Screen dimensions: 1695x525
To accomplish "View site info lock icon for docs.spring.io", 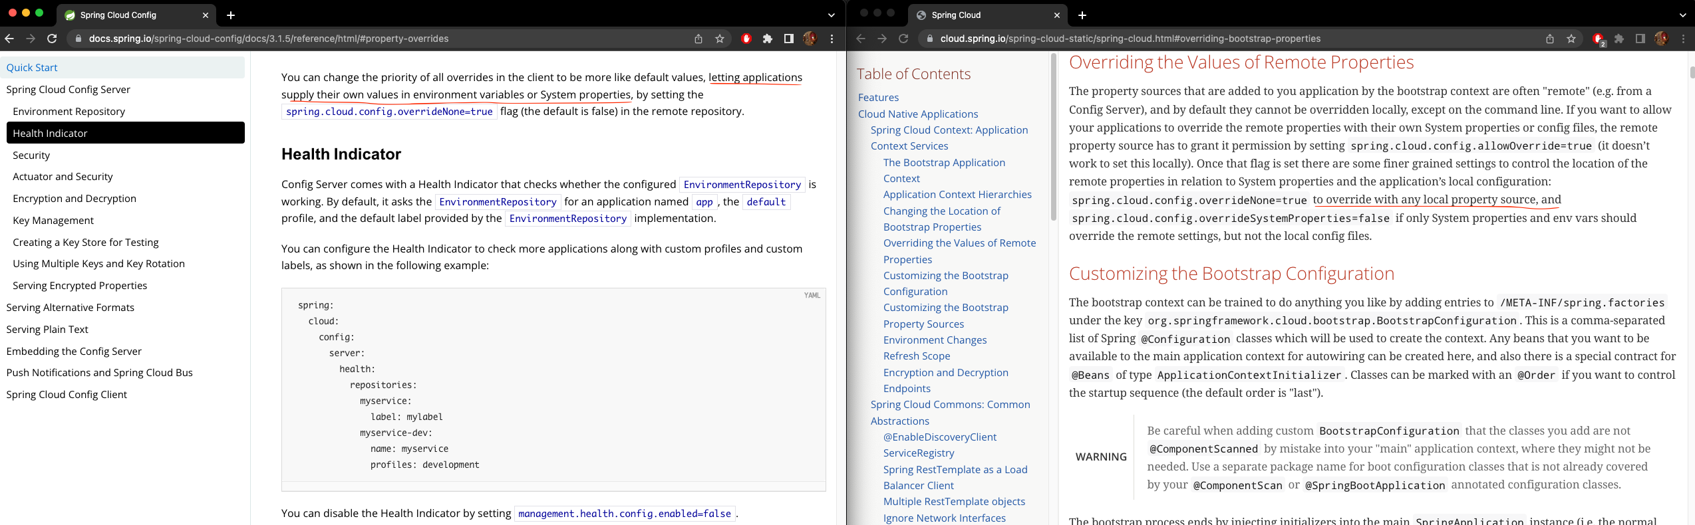I will tap(78, 39).
